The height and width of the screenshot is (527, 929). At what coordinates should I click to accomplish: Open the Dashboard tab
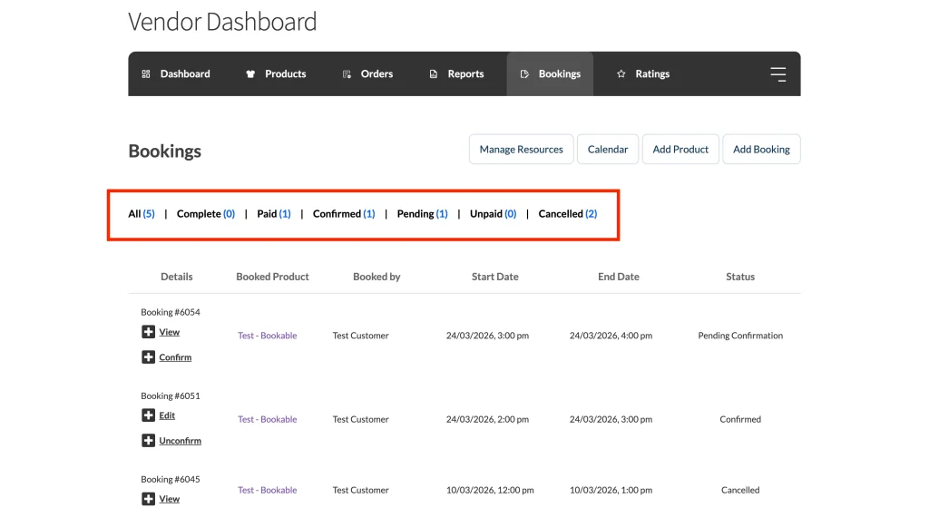tap(176, 74)
